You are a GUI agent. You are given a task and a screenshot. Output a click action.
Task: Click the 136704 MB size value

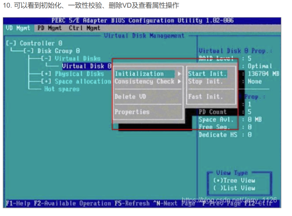pos(263,74)
